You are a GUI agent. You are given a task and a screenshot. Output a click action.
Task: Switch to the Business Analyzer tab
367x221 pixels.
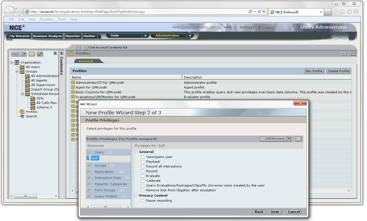coord(48,36)
